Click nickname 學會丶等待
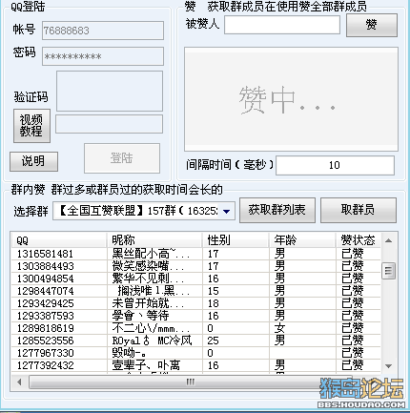The height and width of the screenshot is (413, 410). click(140, 316)
